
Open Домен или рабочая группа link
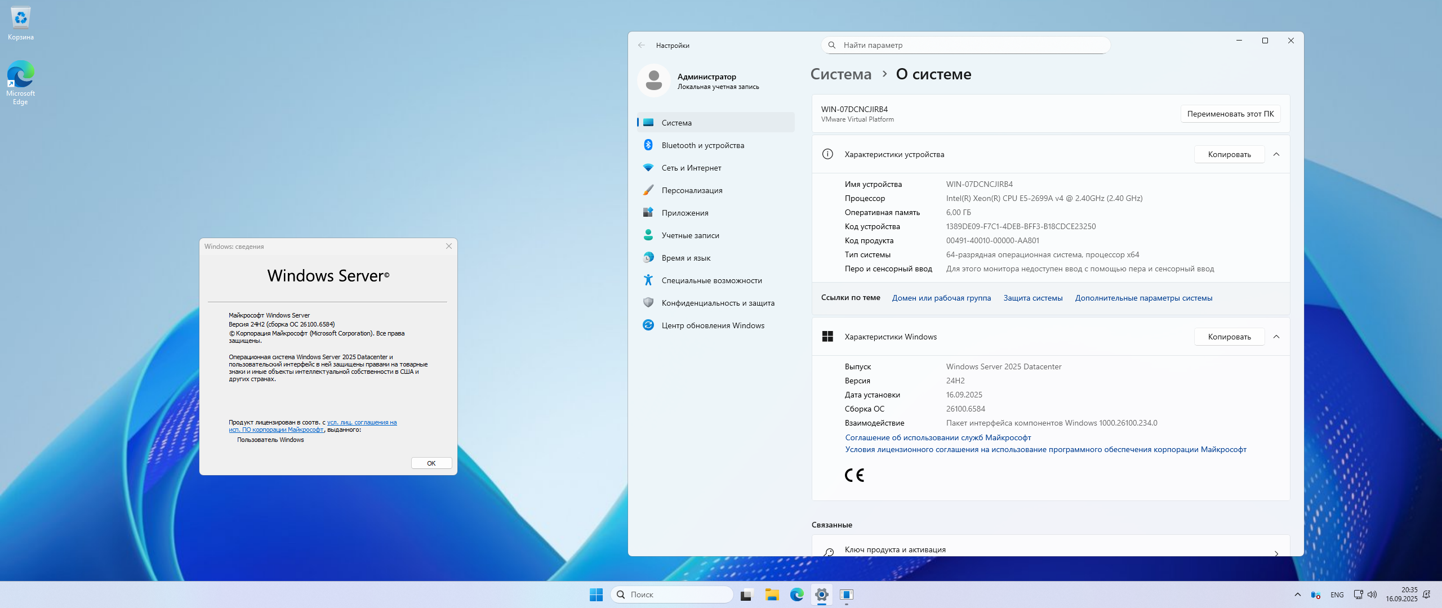941,298
